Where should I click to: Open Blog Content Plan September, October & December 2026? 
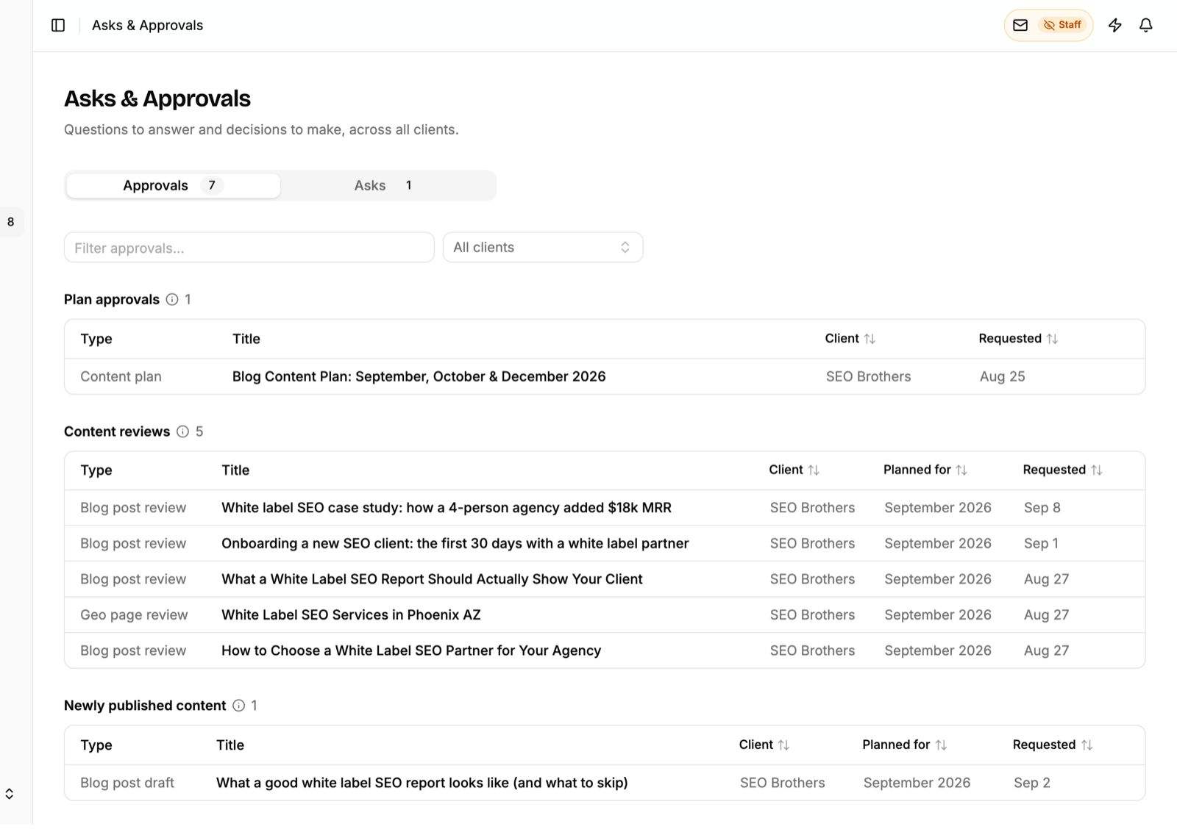tap(419, 376)
